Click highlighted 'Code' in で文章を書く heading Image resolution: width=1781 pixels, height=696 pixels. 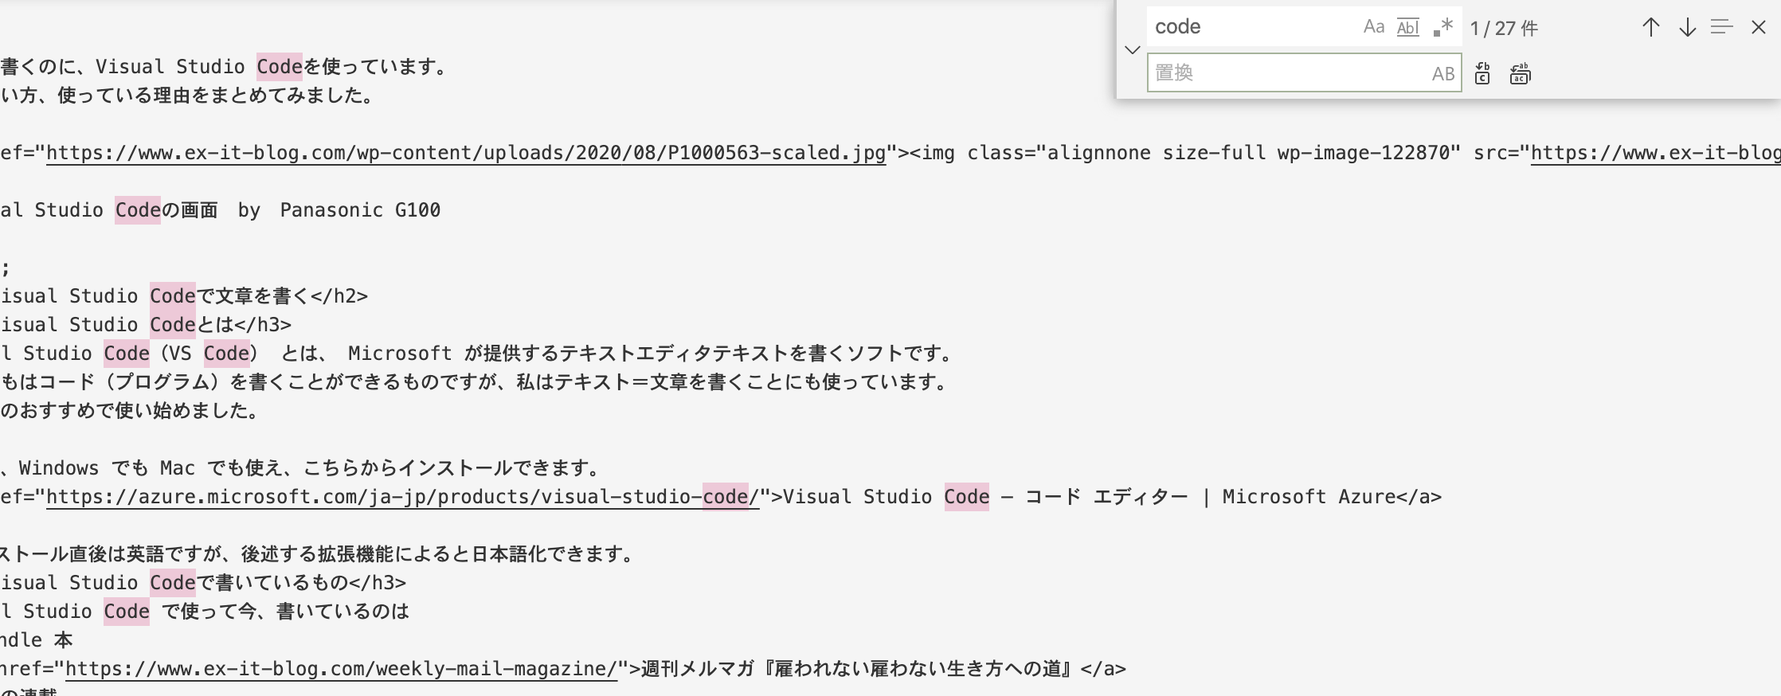click(x=173, y=296)
